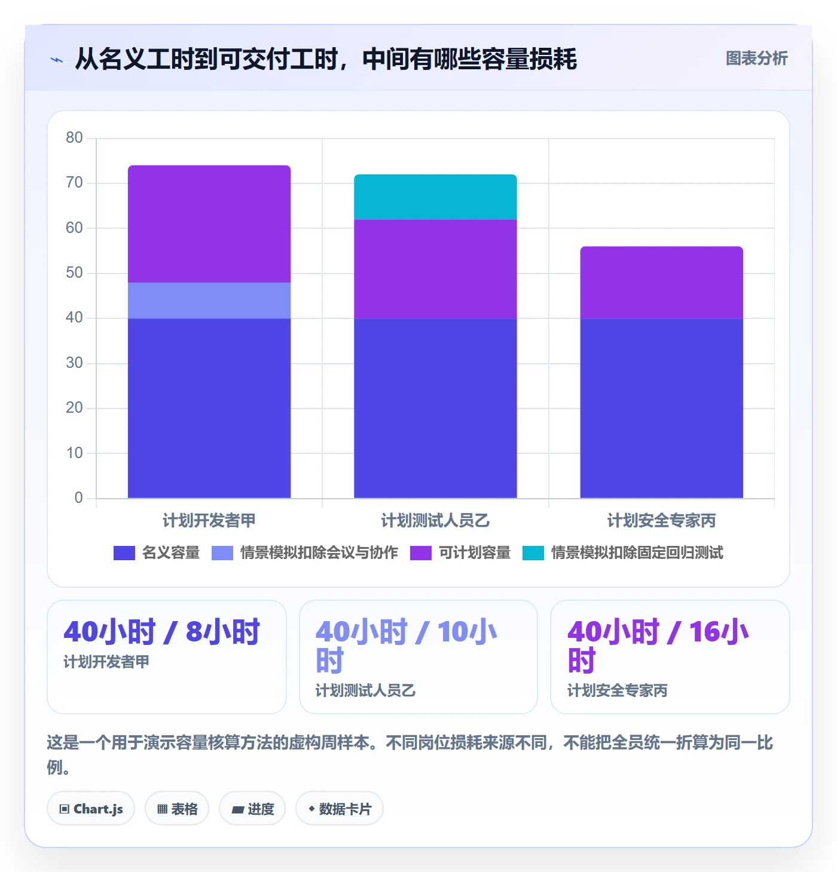This screenshot has height=872, width=837.
Task: Toggle the 情景模拟扣除会议与协作 legend swatch
Action: (x=222, y=553)
